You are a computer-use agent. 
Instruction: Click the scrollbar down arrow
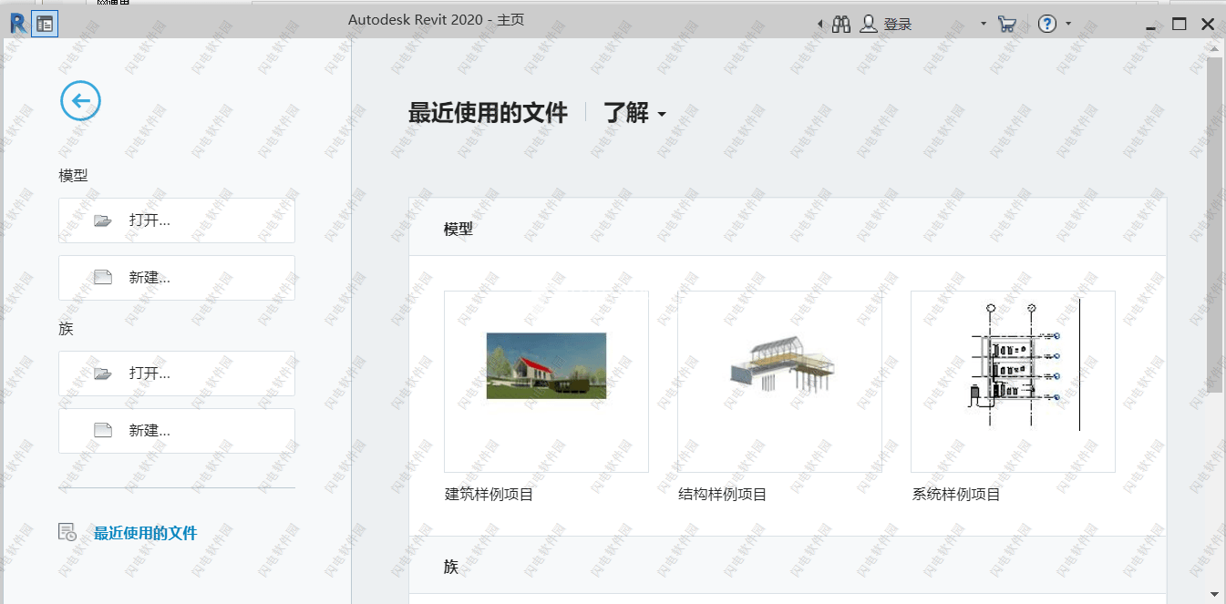[1214, 593]
